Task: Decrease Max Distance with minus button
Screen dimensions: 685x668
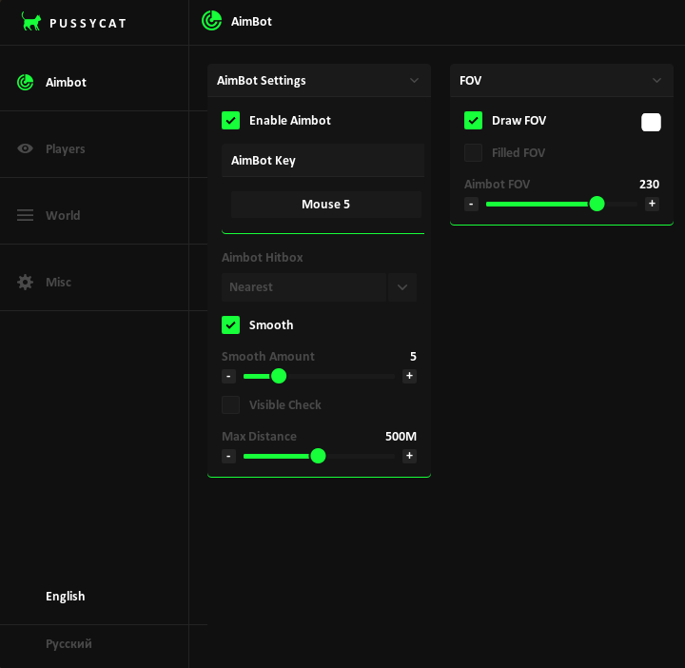Action: pyautogui.click(x=228, y=456)
